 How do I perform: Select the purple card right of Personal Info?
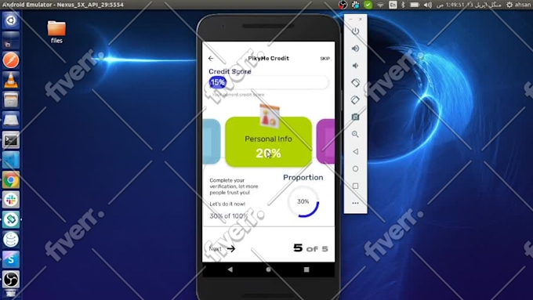click(x=325, y=141)
